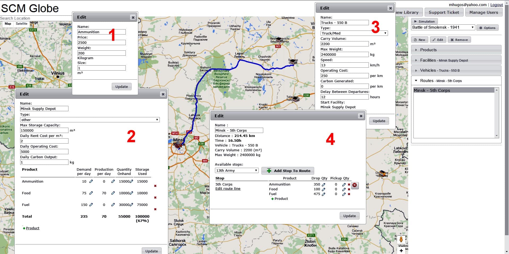Click the Delay Between Departures field
Image resolution: width=509 pixels, height=254 pixels.
point(344,97)
